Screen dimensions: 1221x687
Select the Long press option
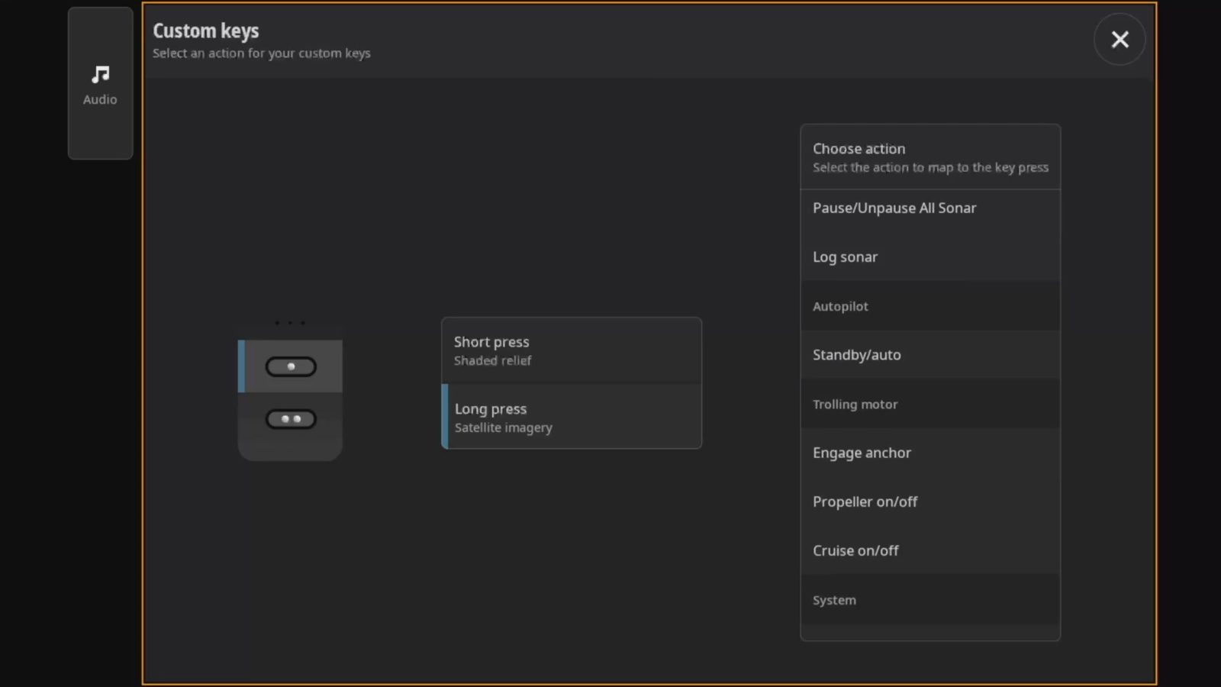[571, 418]
